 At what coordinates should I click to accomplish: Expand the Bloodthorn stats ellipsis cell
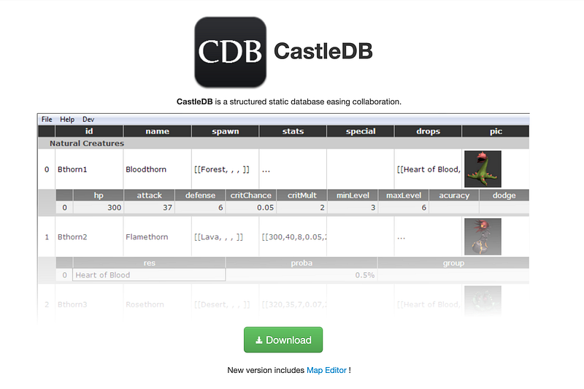tap(293, 169)
